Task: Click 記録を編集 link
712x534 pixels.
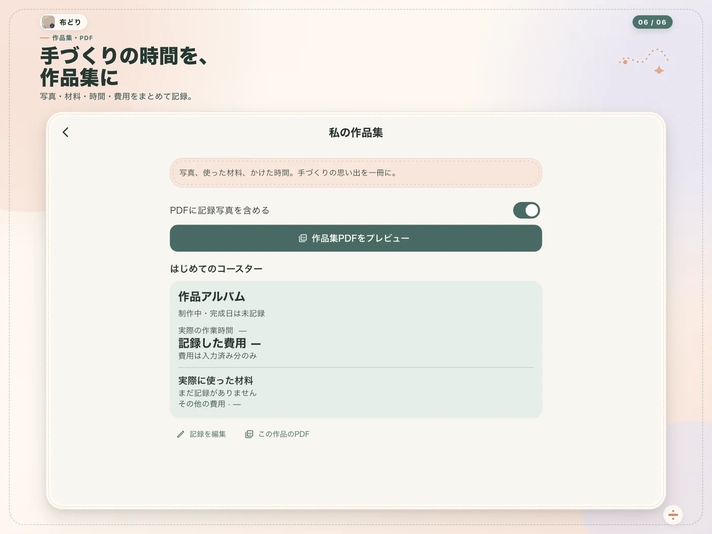Action: click(201, 434)
